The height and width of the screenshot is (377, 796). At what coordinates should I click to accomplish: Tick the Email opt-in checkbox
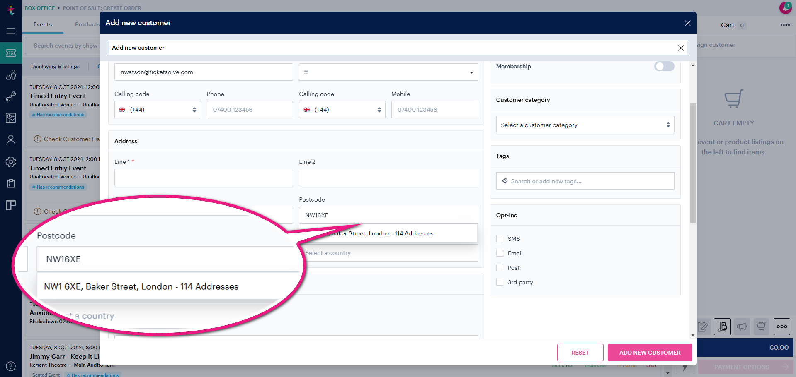click(500, 253)
